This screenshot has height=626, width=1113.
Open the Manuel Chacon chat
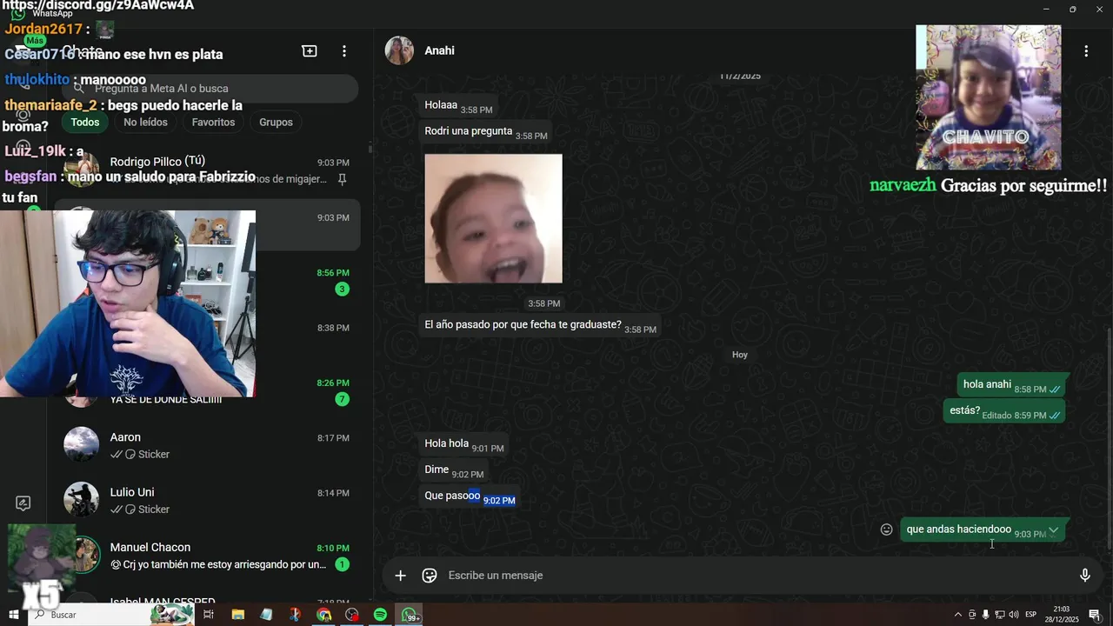(x=207, y=555)
